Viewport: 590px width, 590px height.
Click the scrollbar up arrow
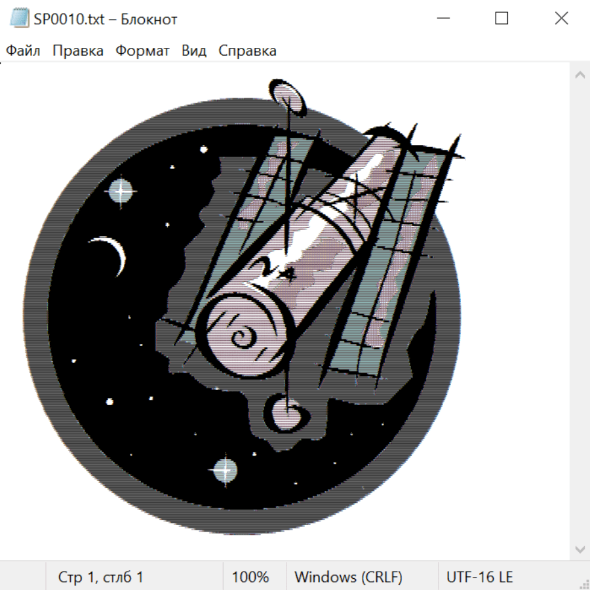[x=580, y=75]
